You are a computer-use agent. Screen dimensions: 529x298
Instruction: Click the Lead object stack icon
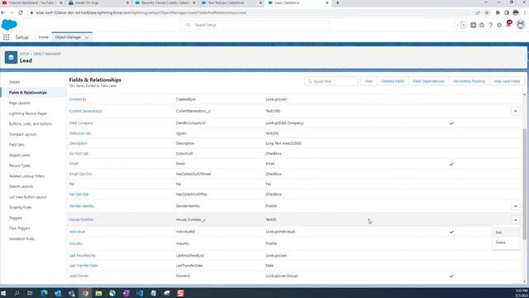coord(11,57)
